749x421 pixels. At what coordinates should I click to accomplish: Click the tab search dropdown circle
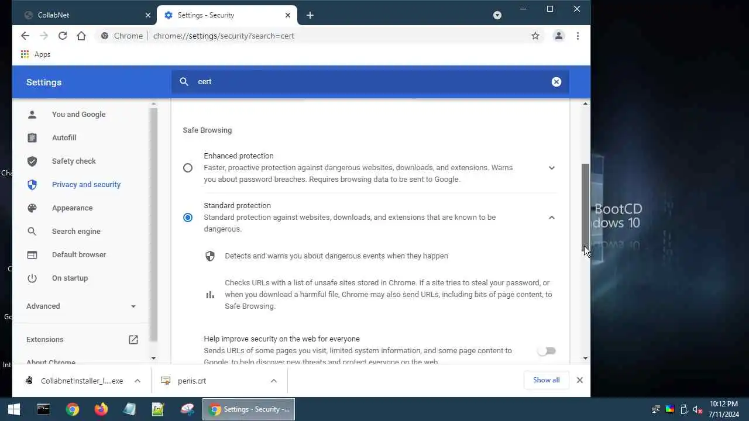[497, 15]
